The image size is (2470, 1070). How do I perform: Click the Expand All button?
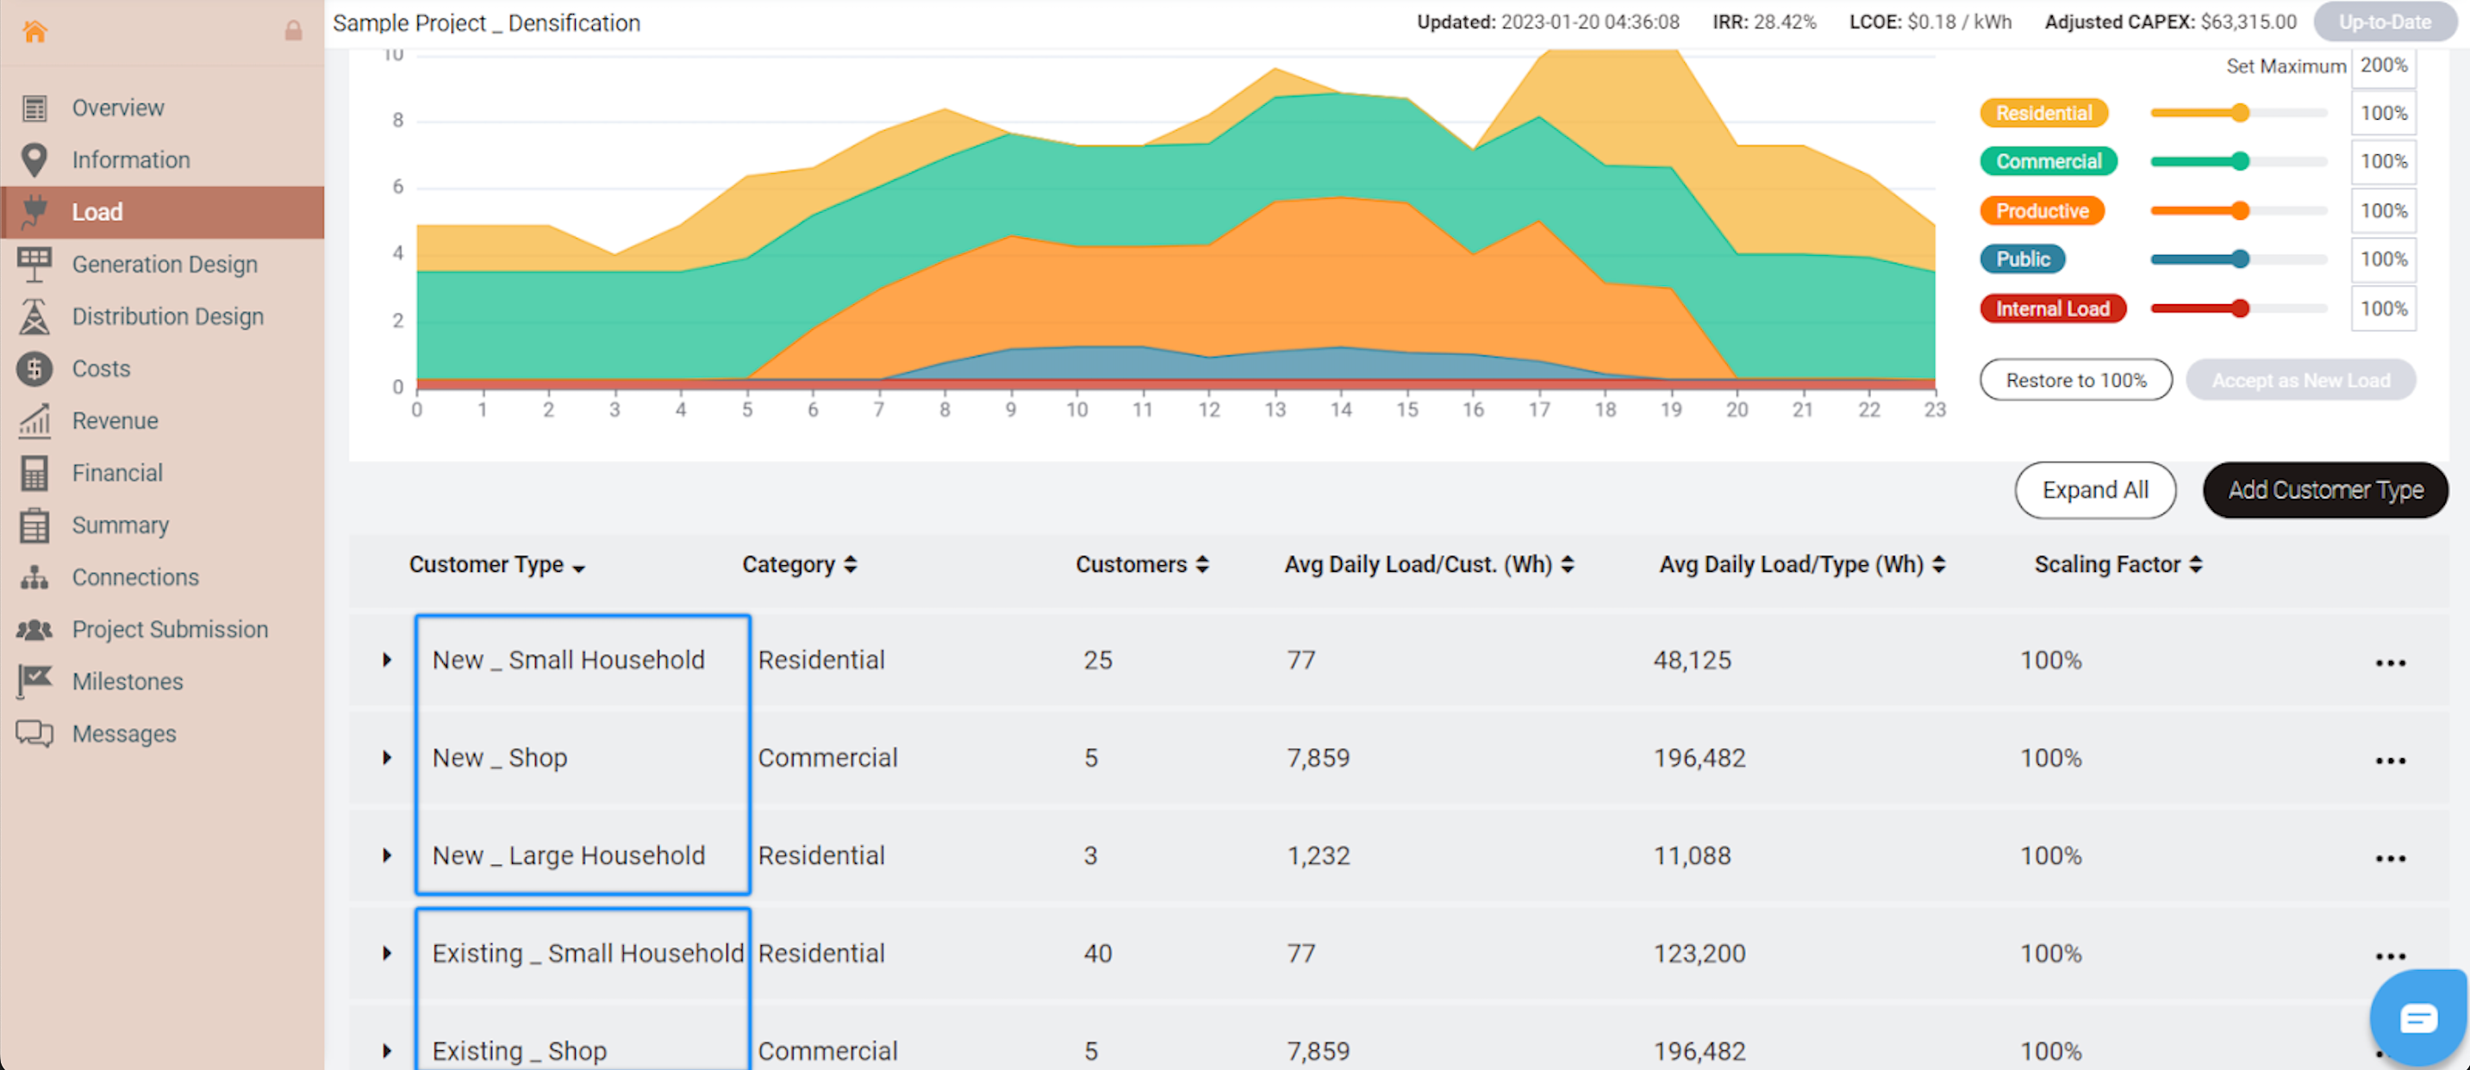(2094, 490)
